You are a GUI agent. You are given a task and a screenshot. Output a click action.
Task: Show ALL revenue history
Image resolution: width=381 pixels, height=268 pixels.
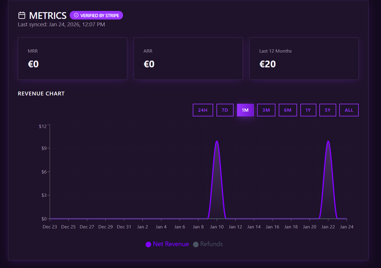click(349, 110)
